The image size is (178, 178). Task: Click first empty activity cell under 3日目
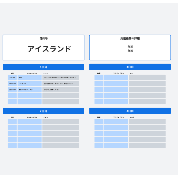(116, 78)
